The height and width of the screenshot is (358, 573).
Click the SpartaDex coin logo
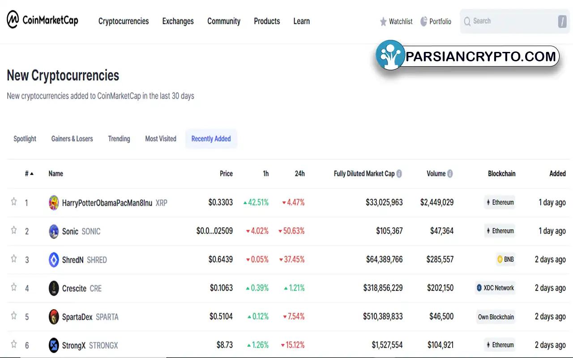[x=54, y=317]
